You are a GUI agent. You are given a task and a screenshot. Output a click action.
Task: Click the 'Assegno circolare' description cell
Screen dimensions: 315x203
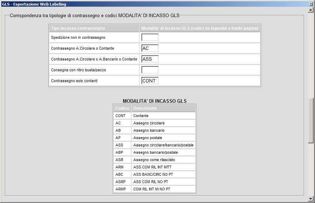click(163, 123)
